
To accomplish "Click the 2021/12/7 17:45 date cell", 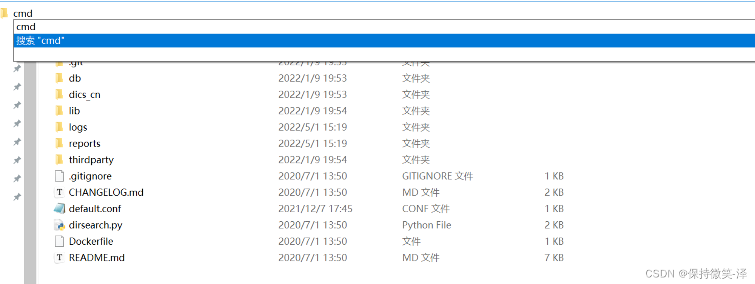I will (x=315, y=208).
